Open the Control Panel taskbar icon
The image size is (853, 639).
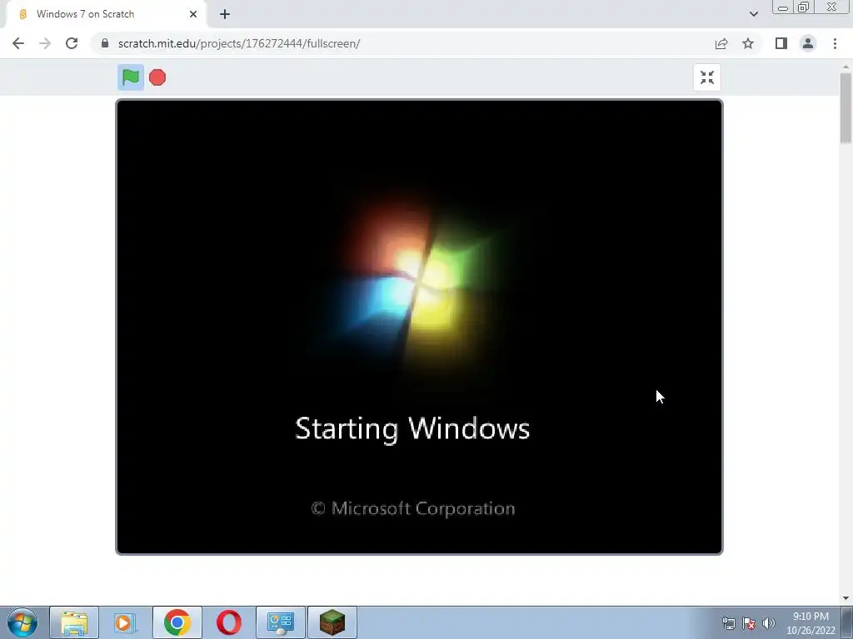281,622
